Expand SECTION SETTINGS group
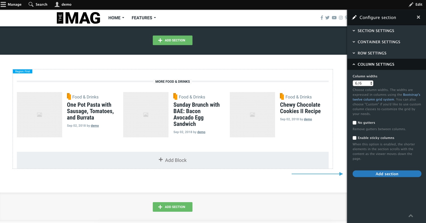 pyautogui.click(x=387, y=31)
